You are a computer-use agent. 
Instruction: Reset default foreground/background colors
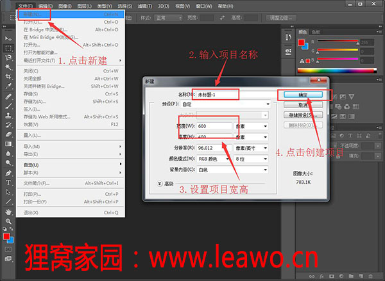click(4, 229)
